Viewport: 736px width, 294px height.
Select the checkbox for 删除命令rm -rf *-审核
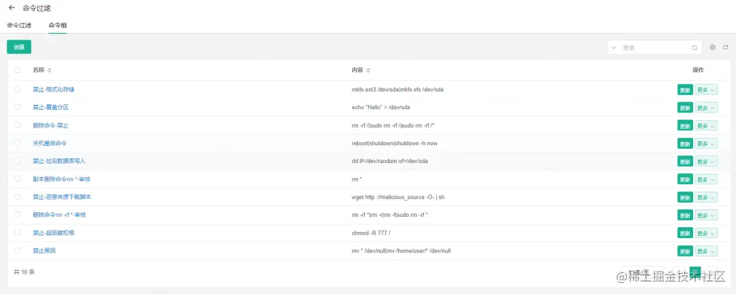(x=17, y=214)
